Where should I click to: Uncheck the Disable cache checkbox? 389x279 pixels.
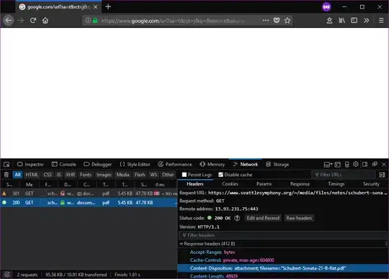point(220,175)
